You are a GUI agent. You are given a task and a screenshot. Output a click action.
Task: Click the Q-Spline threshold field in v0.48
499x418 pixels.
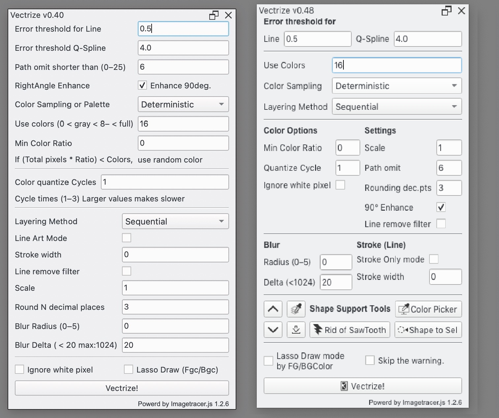click(x=428, y=39)
